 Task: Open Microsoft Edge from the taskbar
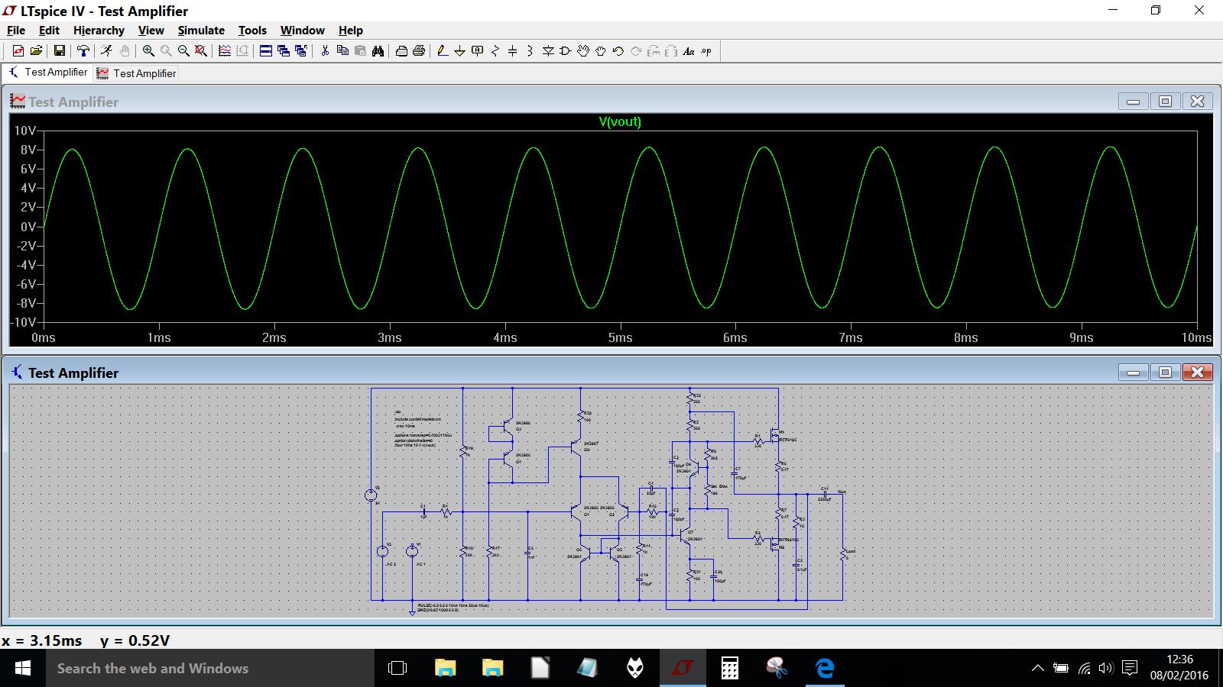click(824, 669)
